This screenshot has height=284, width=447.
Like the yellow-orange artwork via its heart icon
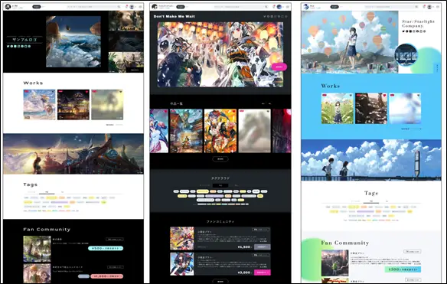[233, 112]
